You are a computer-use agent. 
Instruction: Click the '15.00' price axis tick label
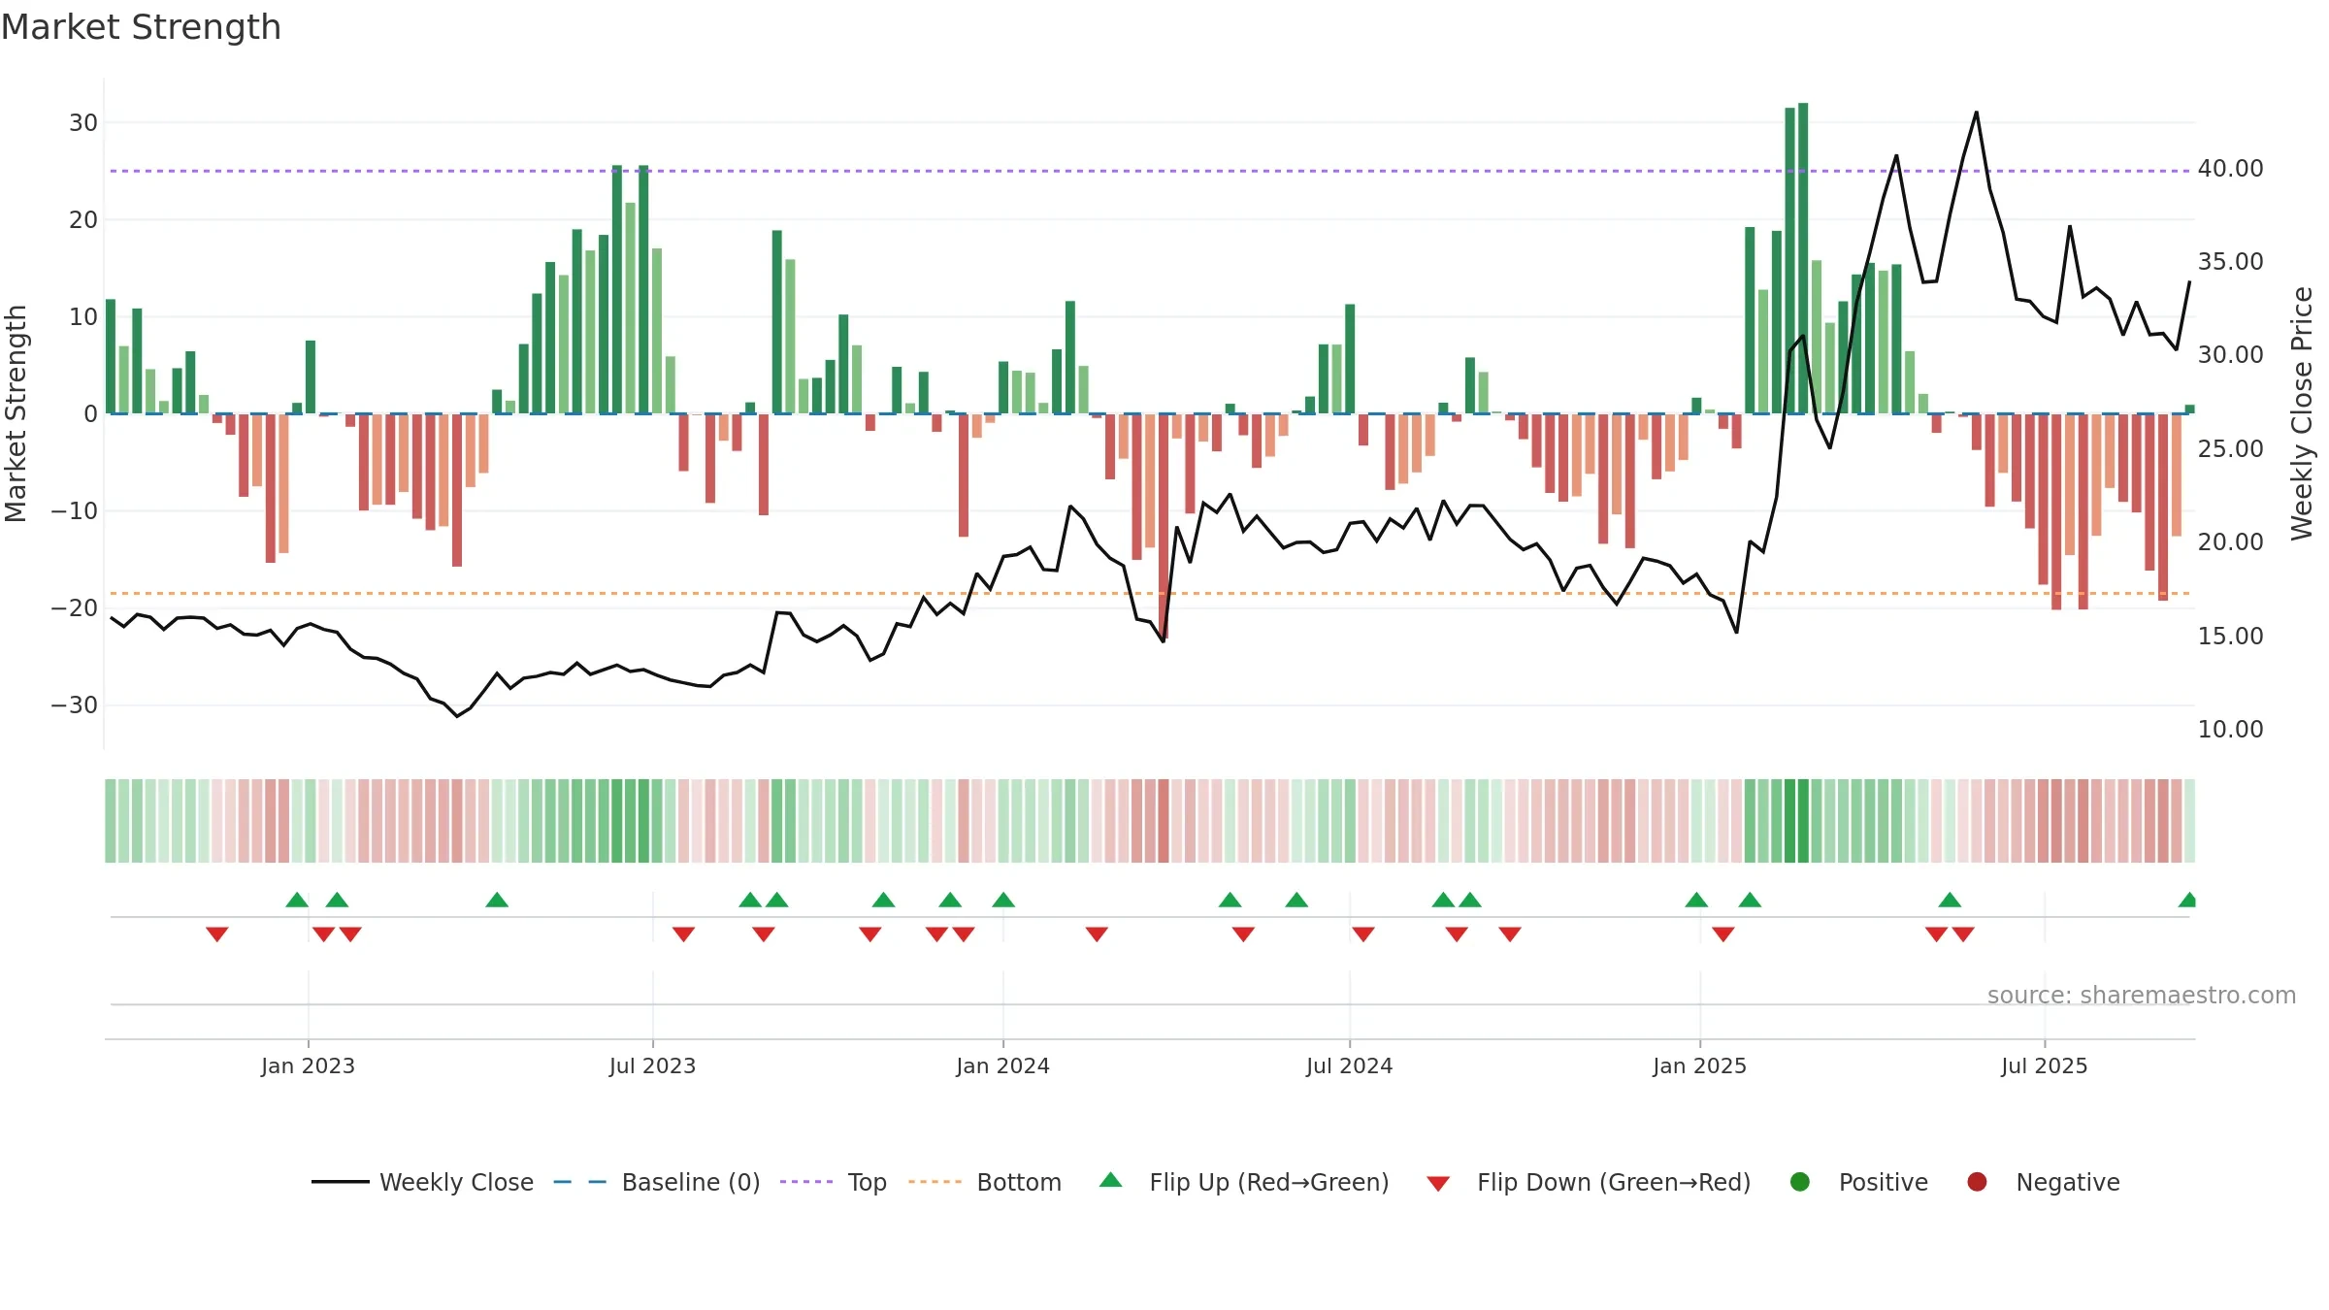pyautogui.click(x=2230, y=637)
